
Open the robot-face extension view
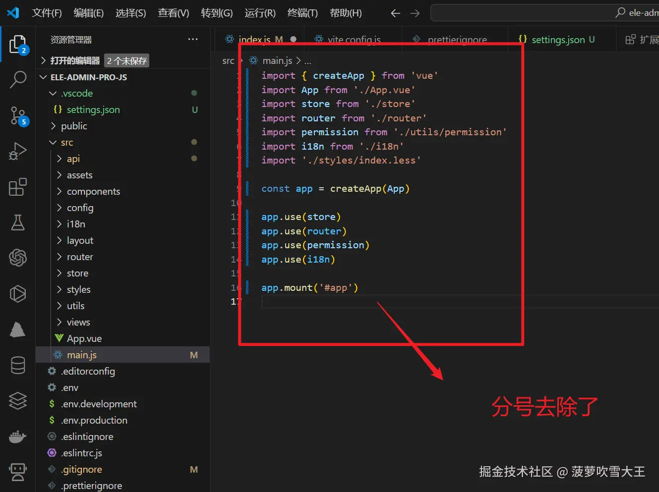(18, 472)
